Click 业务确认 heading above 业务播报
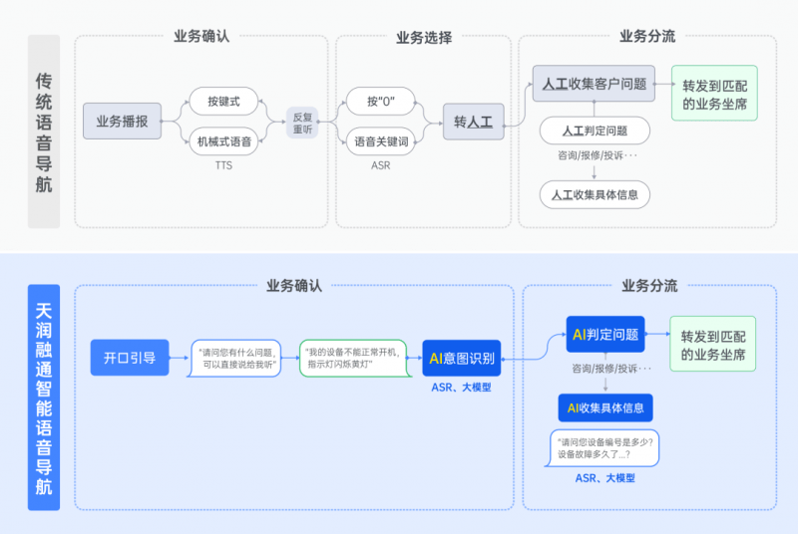 [x=201, y=37]
